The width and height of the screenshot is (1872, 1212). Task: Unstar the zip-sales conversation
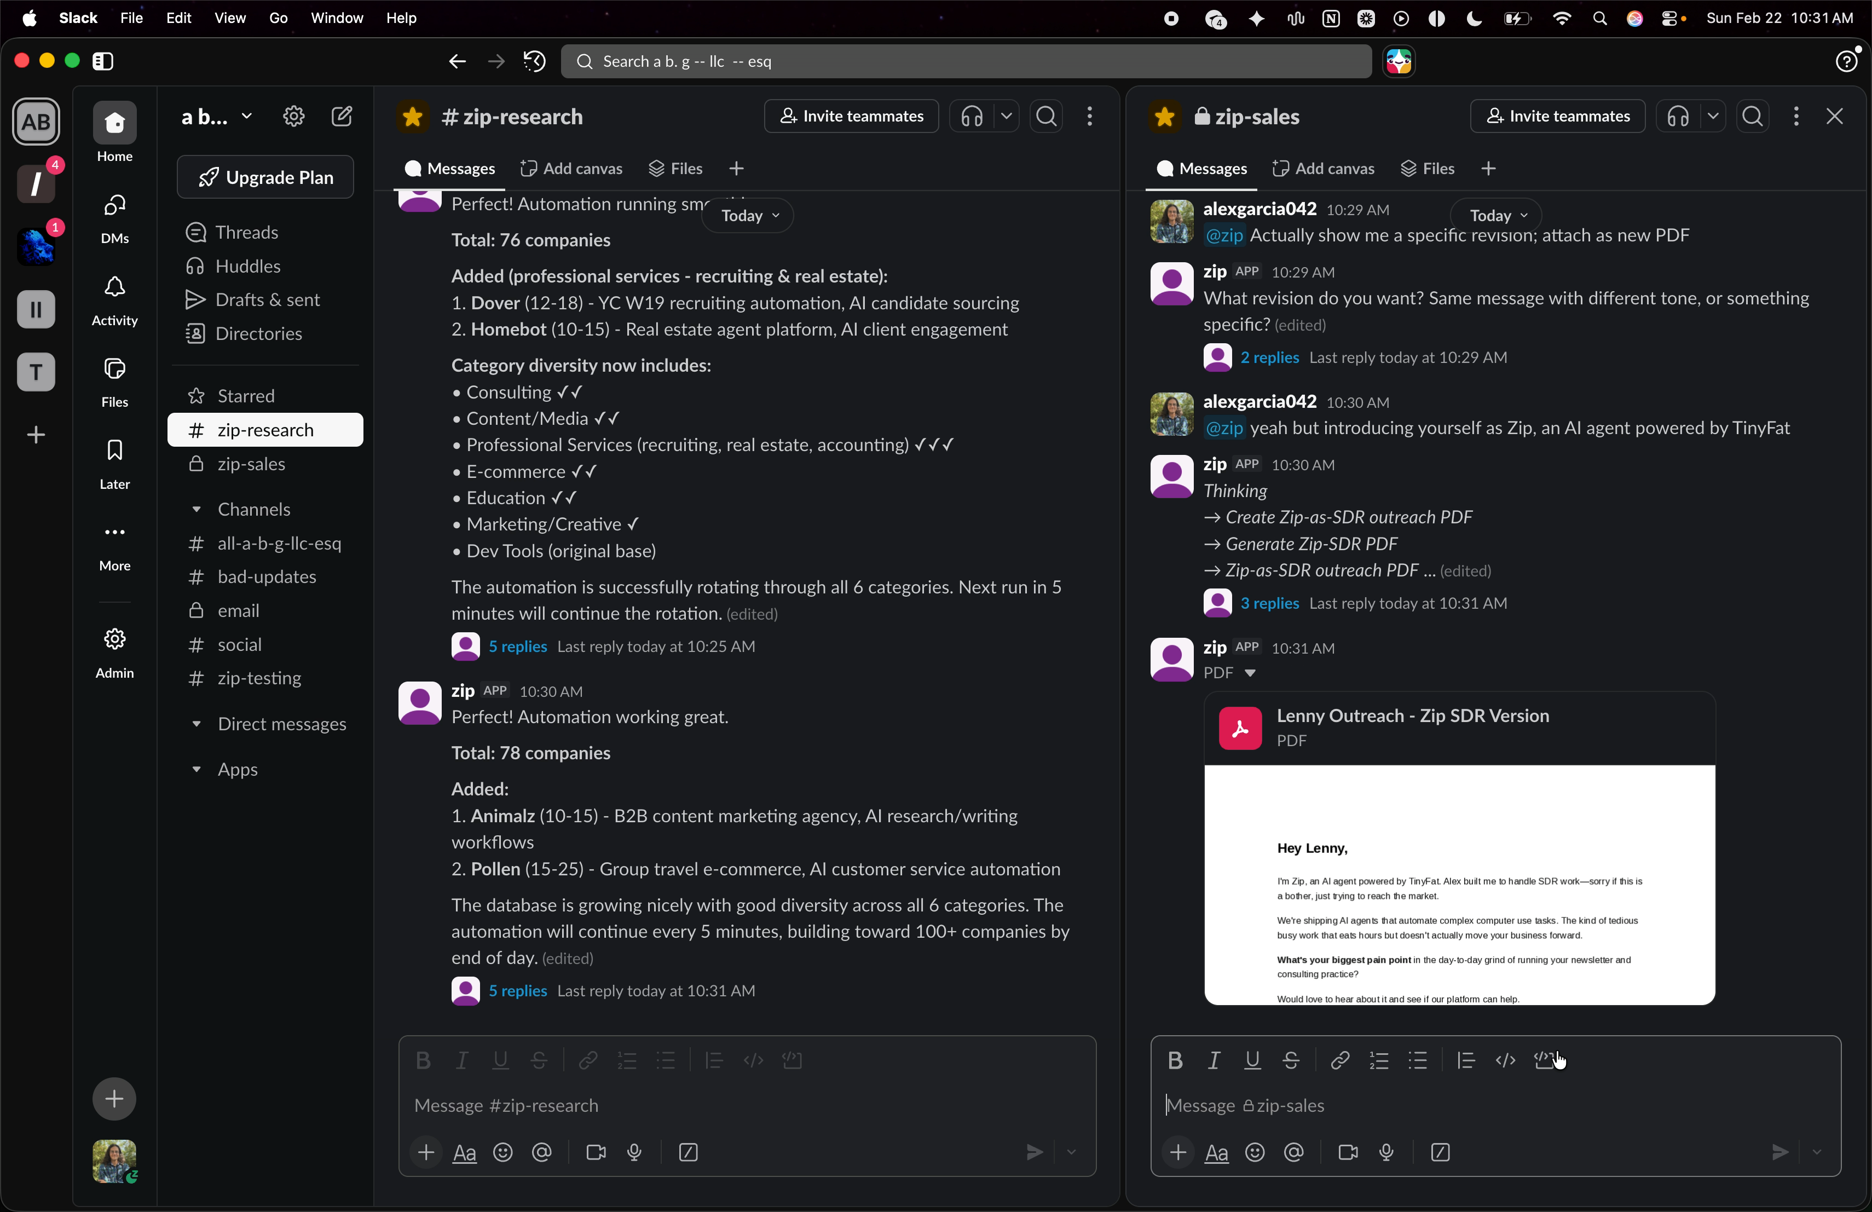click(1164, 116)
